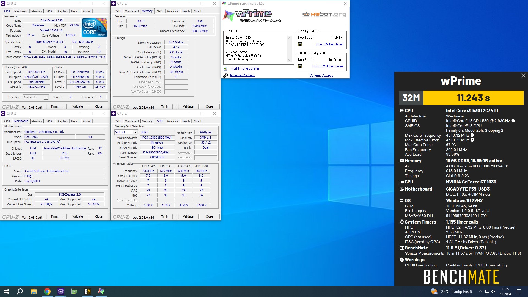Click the XMP-1600 column header in Timings Table

201,166
